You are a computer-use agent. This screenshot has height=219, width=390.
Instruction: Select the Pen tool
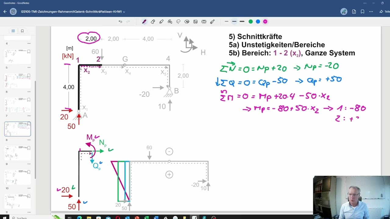click(x=144, y=22)
